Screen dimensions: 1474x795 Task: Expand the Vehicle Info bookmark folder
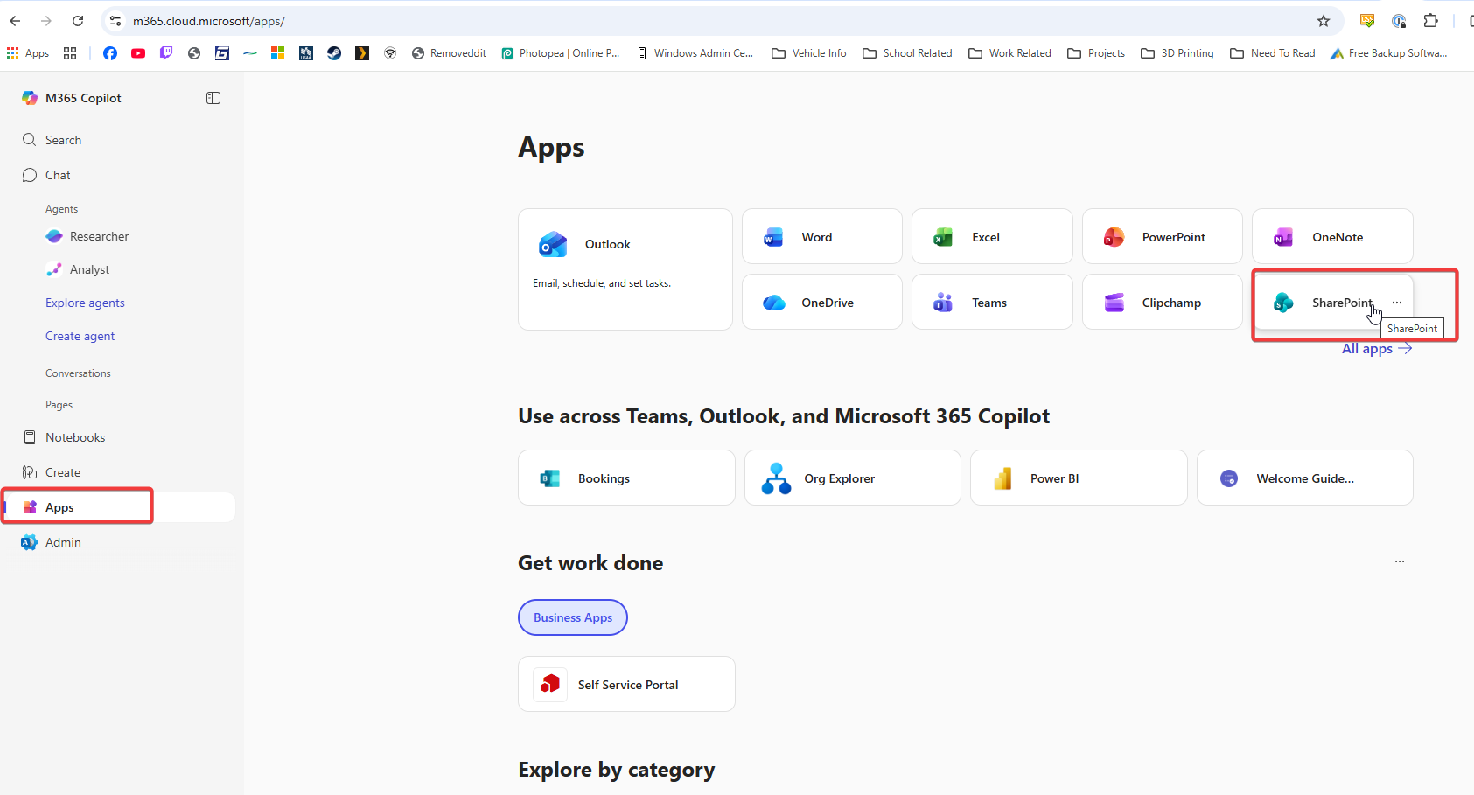coord(809,53)
